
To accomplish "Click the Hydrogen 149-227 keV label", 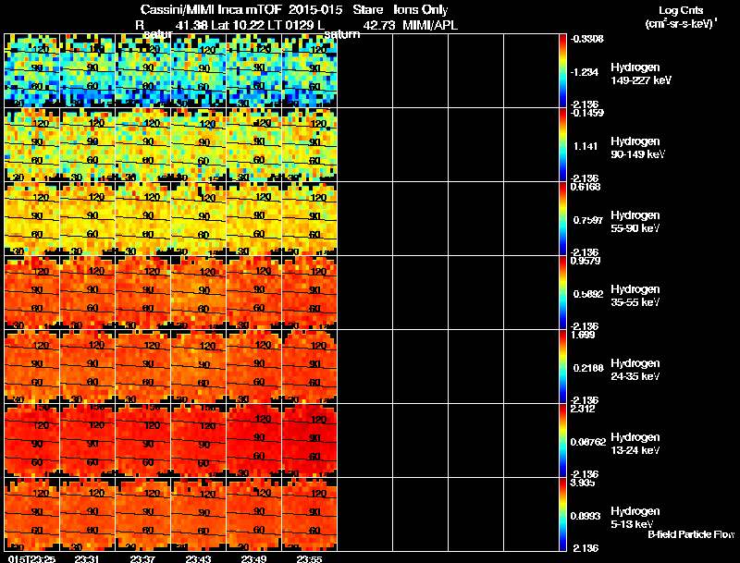I will [x=640, y=74].
